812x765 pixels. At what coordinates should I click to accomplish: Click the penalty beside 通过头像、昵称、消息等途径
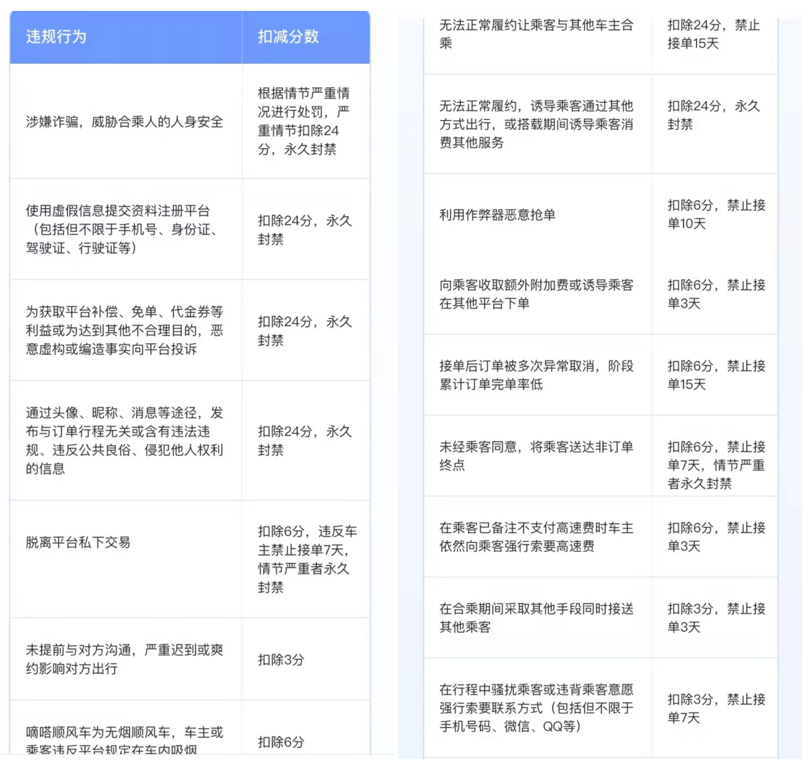306,440
